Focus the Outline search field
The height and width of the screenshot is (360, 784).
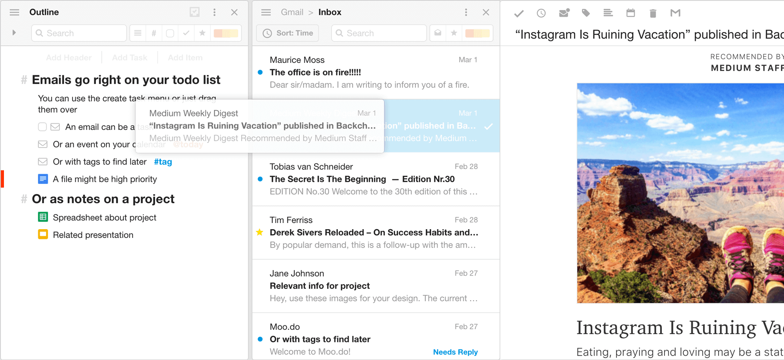point(79,33)
